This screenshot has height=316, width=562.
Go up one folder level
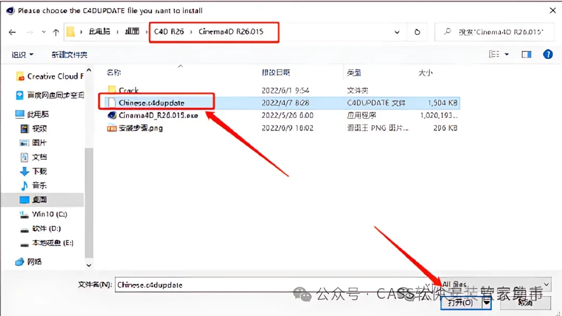point(56,32)
